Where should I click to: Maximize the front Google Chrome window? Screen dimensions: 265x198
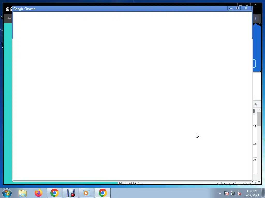(x=237, y=8)
